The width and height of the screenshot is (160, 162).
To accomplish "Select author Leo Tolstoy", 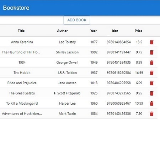I will (67, 42).
